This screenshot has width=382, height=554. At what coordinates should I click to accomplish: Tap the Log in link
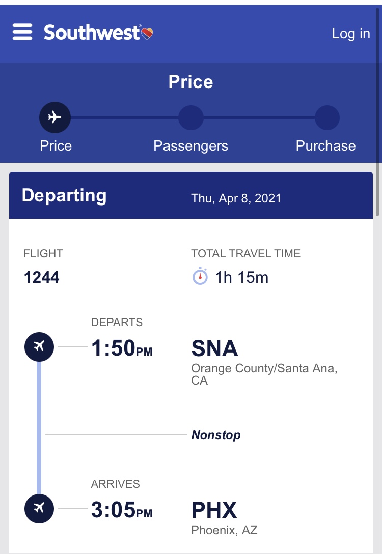351,33
